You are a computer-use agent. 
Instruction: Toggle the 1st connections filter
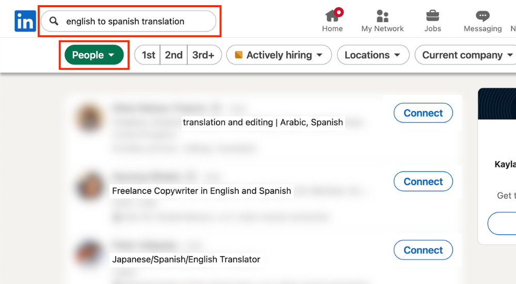(x=148, y=55)
